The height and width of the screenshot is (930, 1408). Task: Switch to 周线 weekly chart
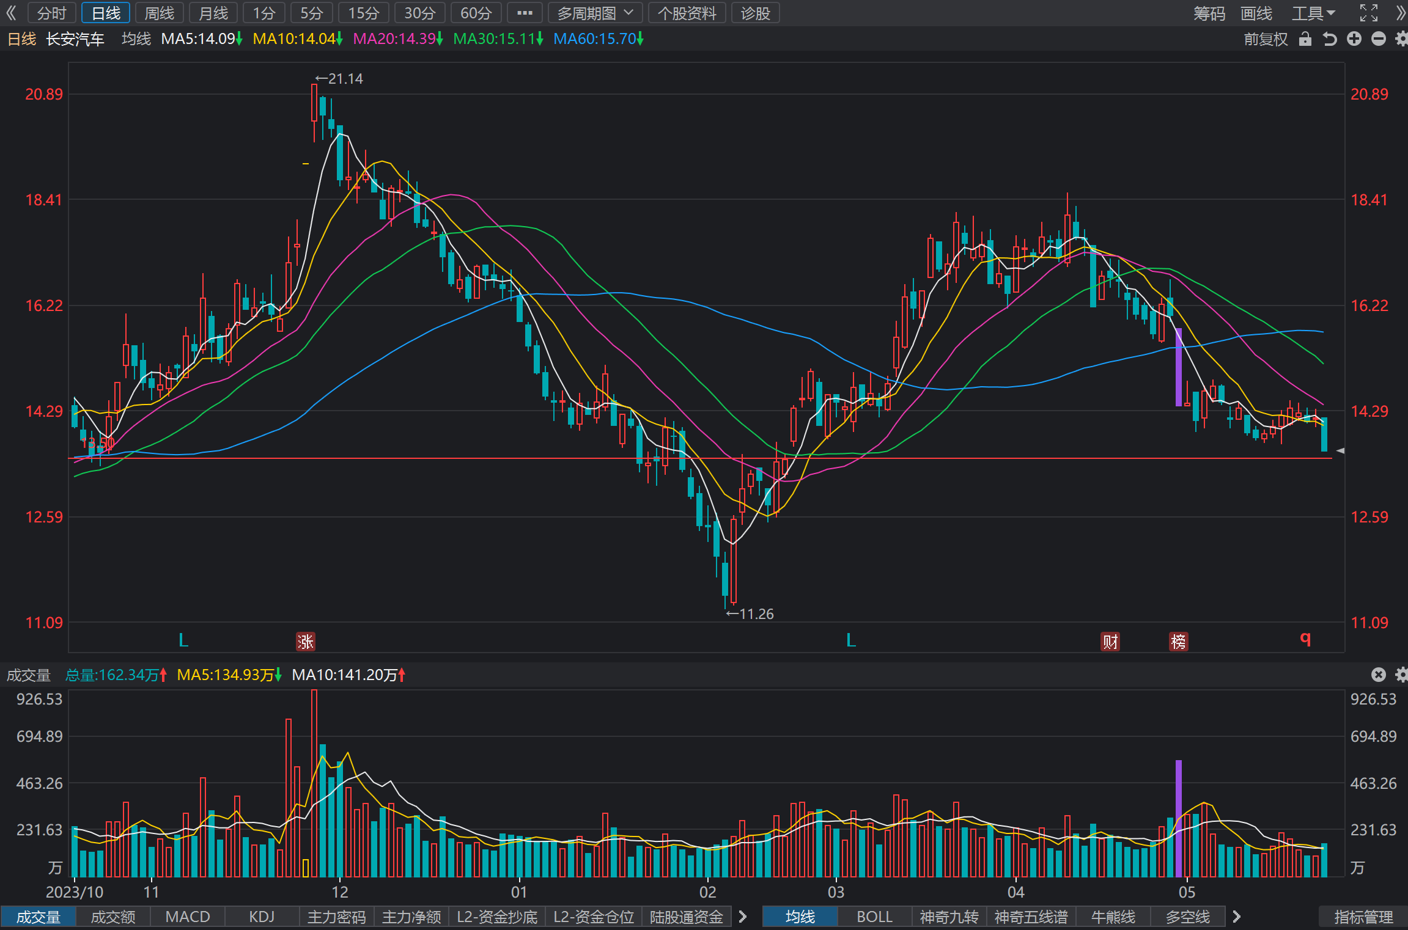pos(159,13)
